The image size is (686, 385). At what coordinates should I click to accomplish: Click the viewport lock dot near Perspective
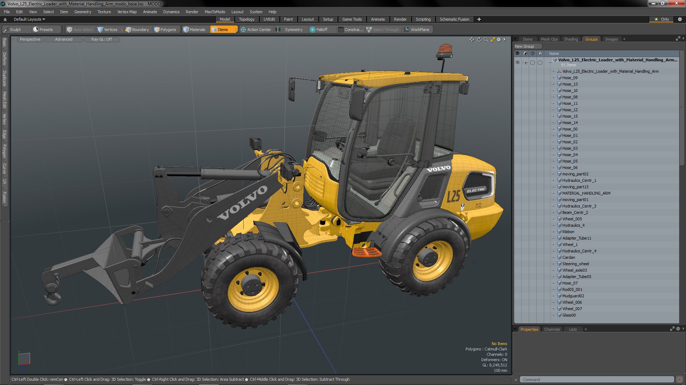click(x=14, y=40)
